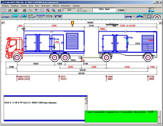Open a file with the folder icon
163x126 pixels.
coord(10,10)
